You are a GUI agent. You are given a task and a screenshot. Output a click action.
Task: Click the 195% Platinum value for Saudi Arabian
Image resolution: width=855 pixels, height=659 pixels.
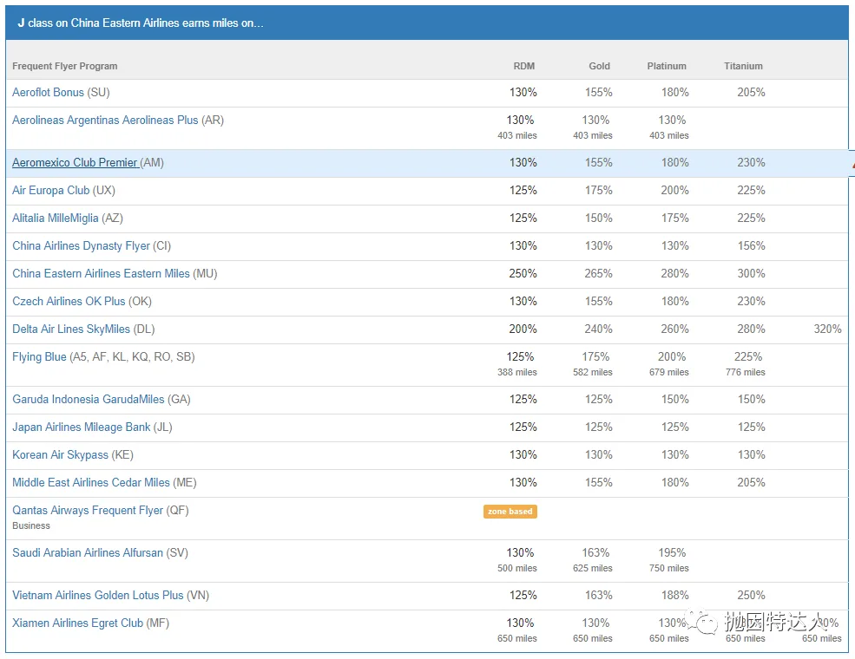point(672,553)
